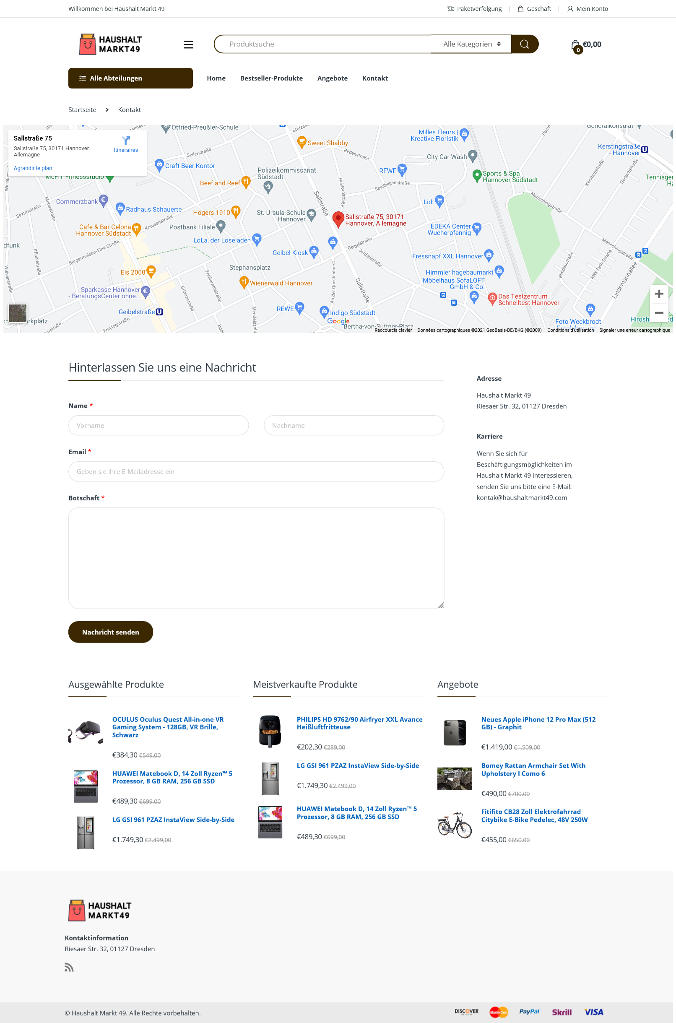Open the hamburger menu icon

188,44
